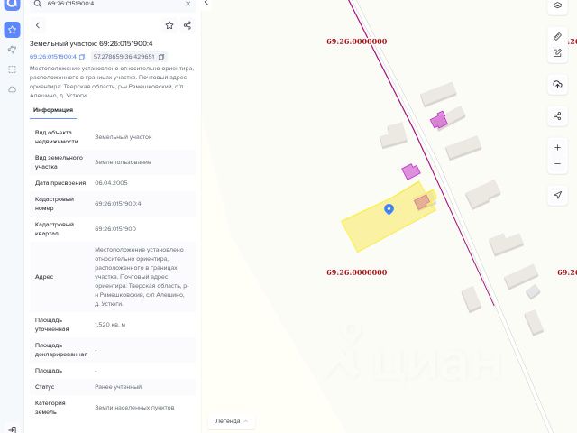
Task: Click the search input with 69:26:0151900:4
Action: [x=112, y=4]
